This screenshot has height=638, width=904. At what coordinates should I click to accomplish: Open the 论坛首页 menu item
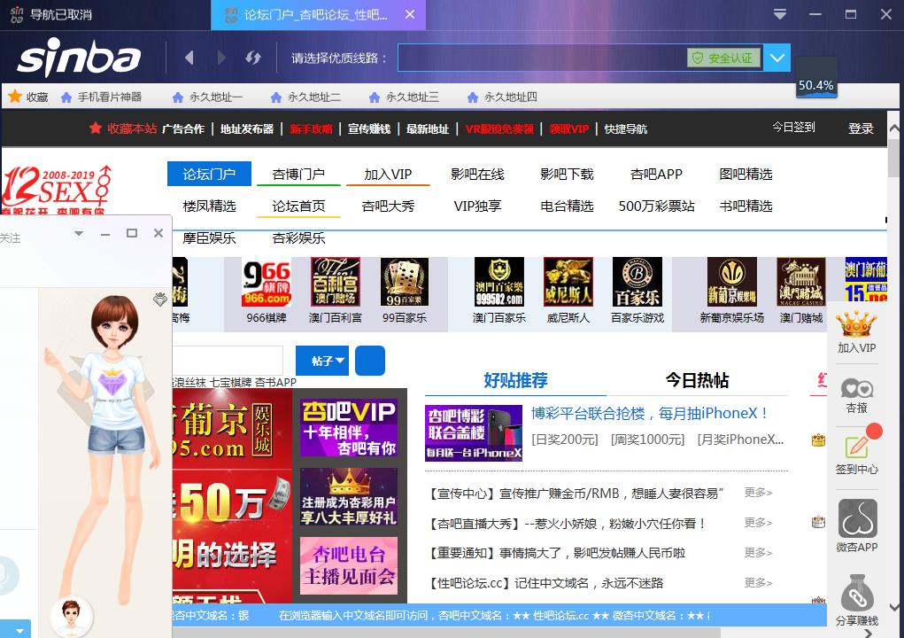point(298,206)
